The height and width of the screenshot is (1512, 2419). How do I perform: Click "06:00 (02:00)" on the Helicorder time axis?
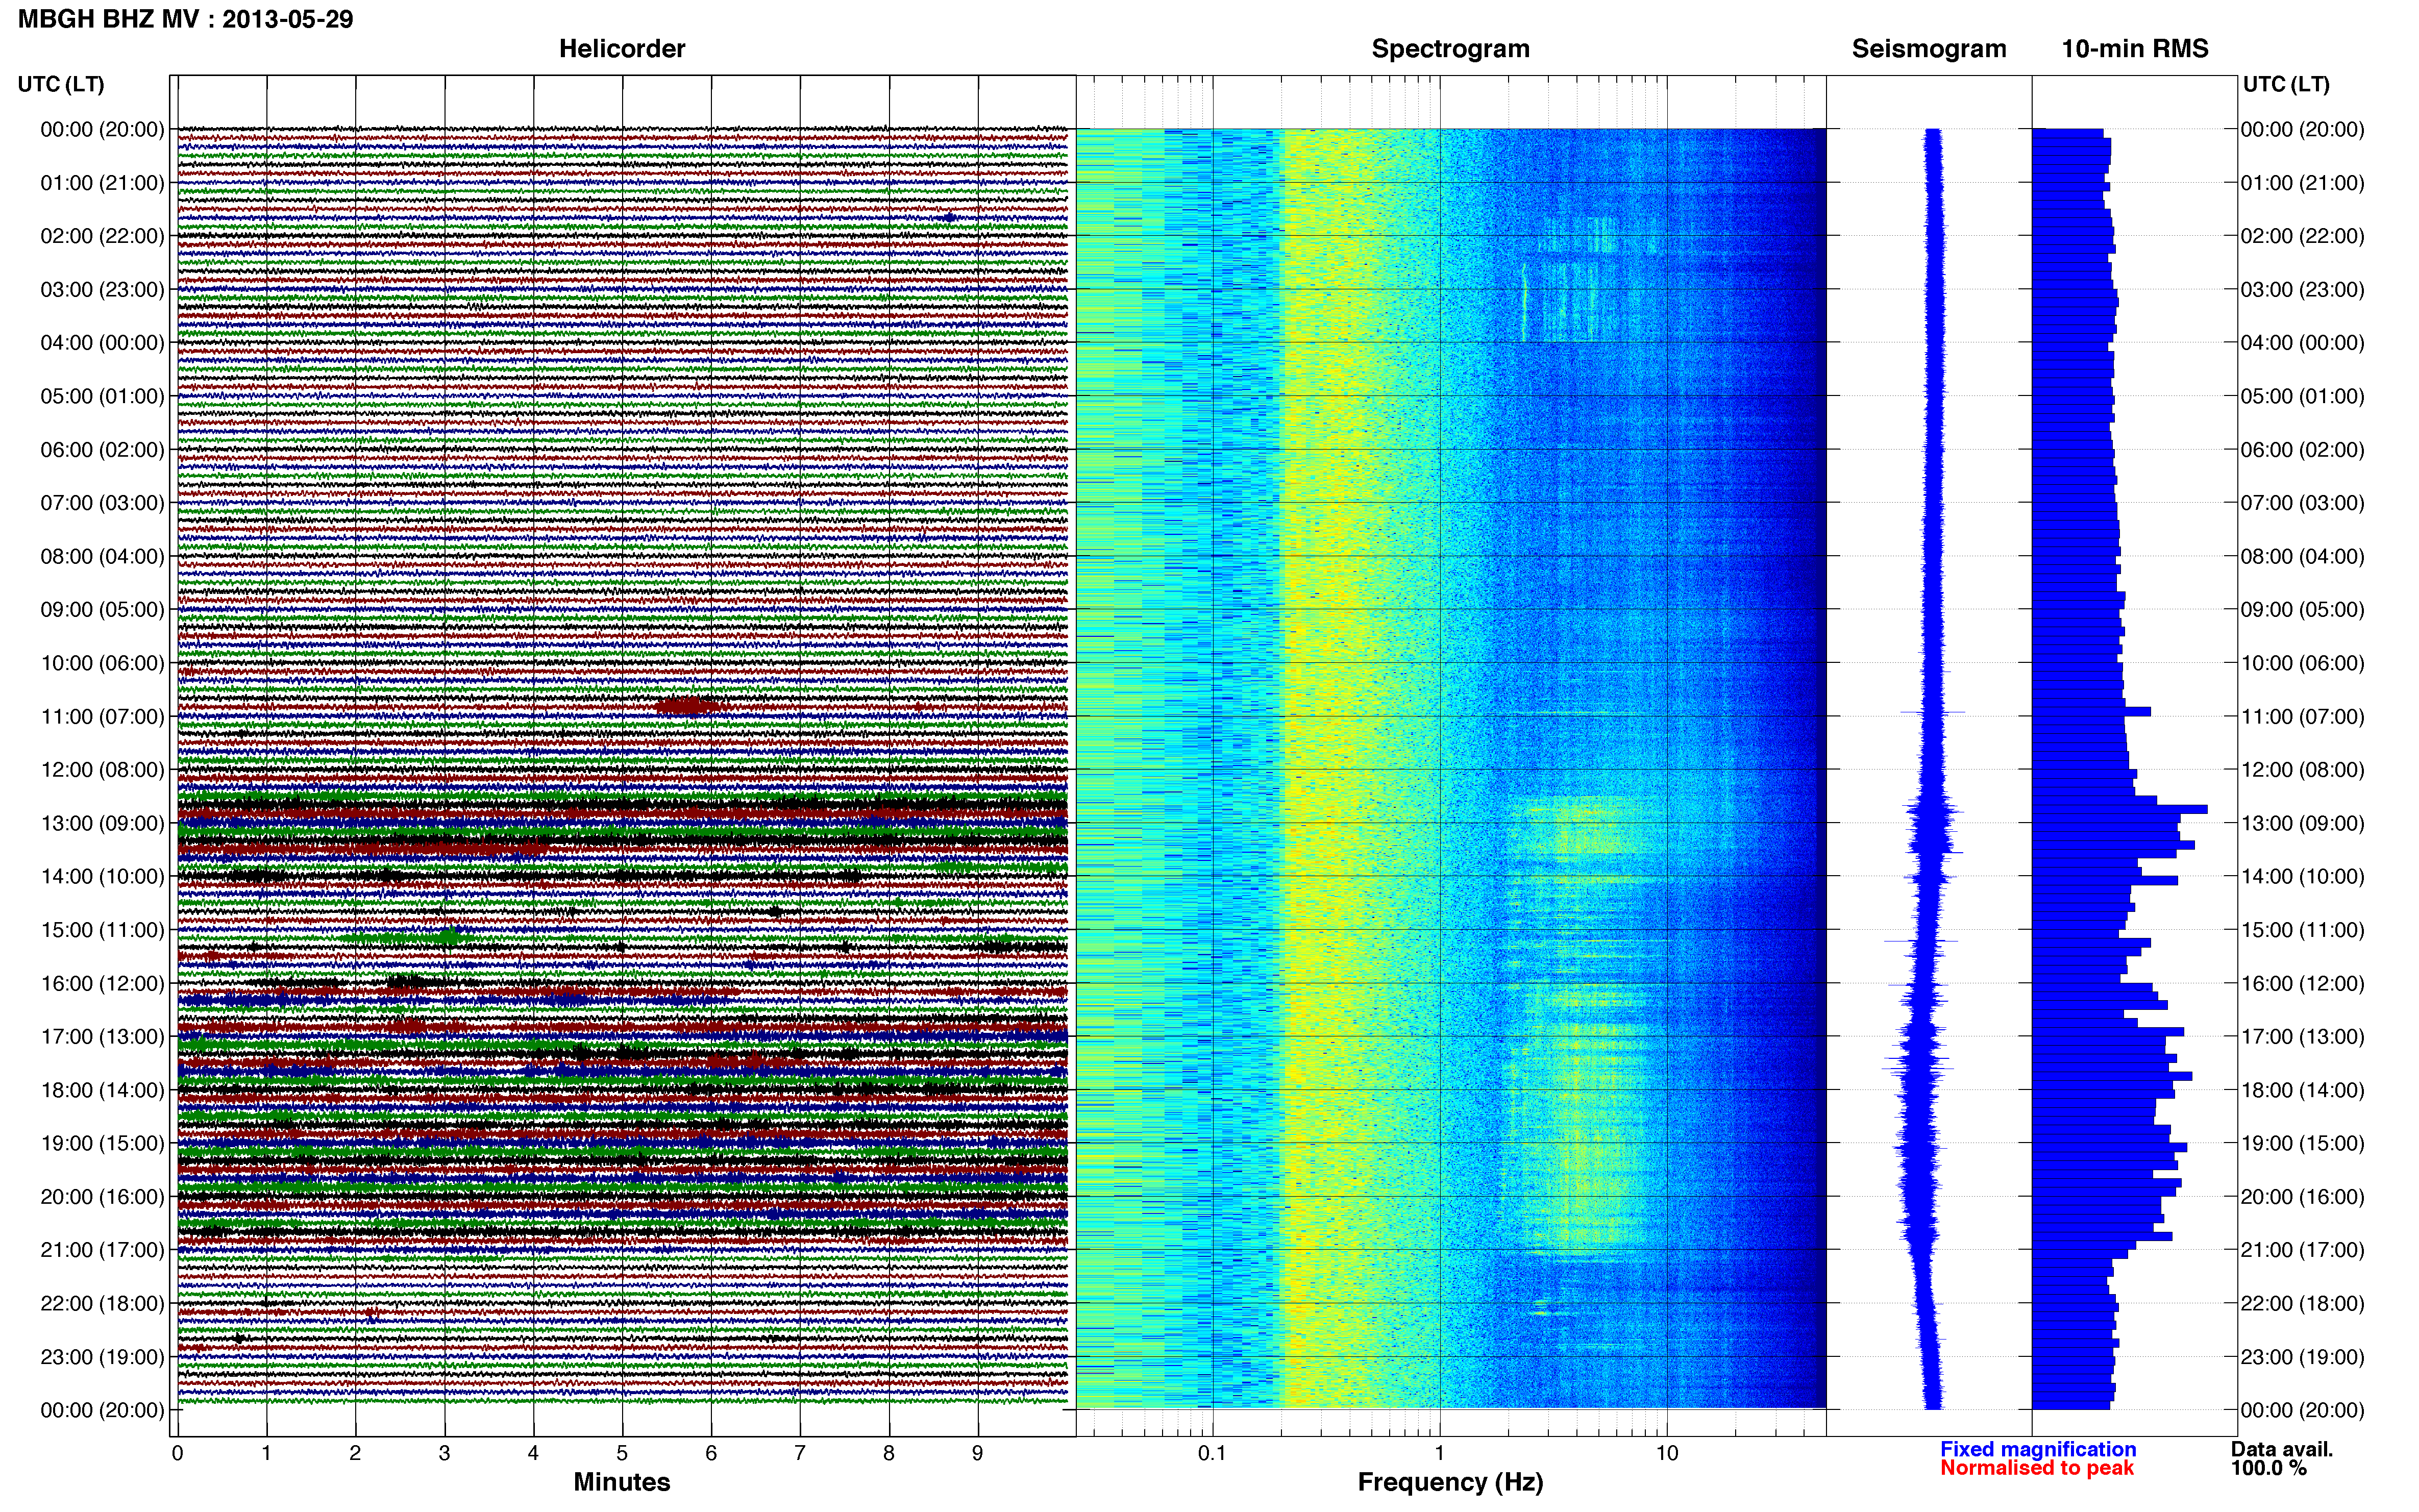tap(102, 450)
